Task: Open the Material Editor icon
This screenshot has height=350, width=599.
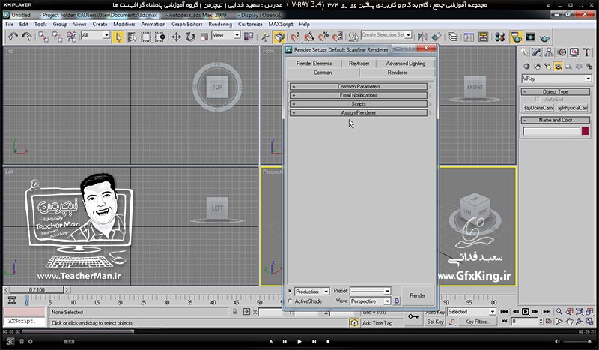Action: (x=499, y=37)
